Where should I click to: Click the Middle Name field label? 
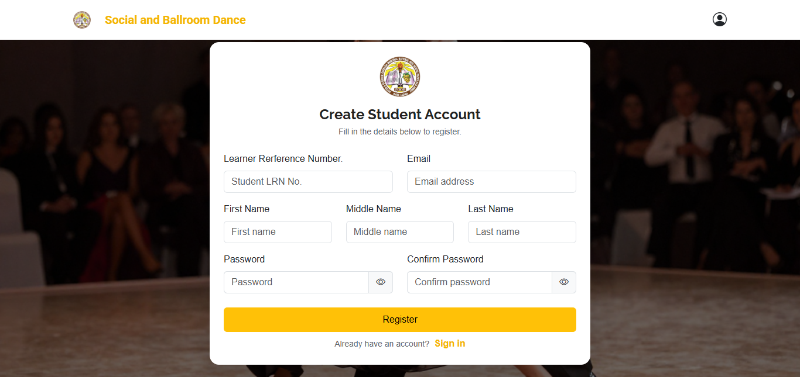click(x=374, y=209)
